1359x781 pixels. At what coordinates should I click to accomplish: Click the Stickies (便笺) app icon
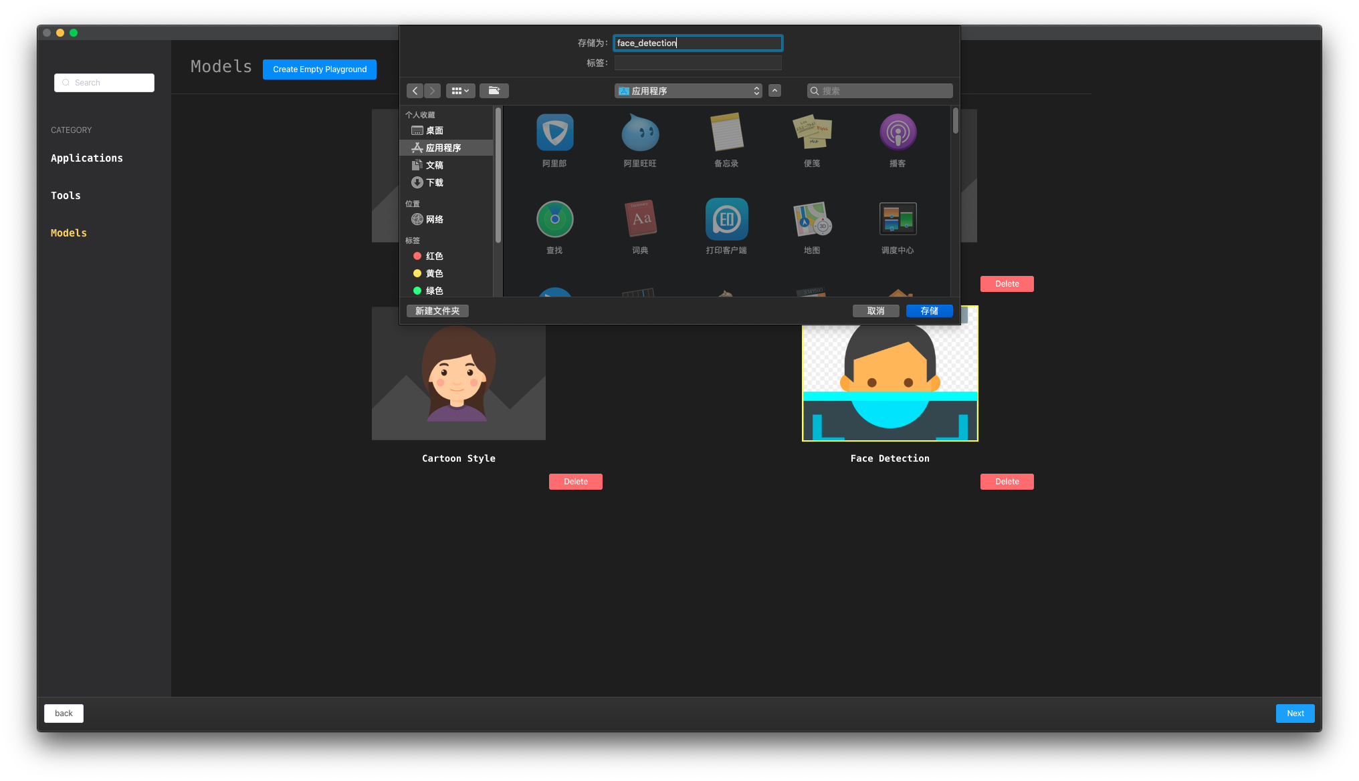(811, 133)
